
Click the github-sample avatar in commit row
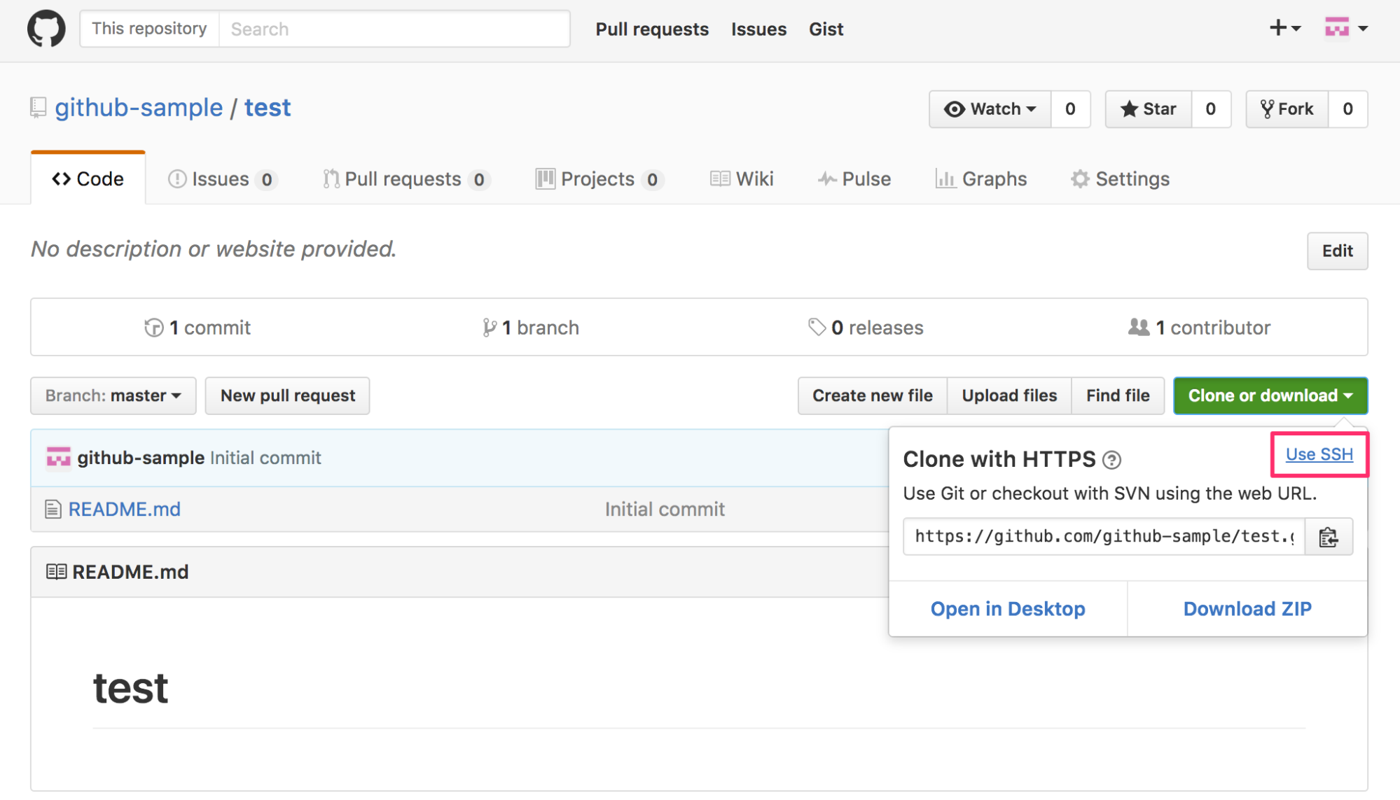click(x=58, y=458)
